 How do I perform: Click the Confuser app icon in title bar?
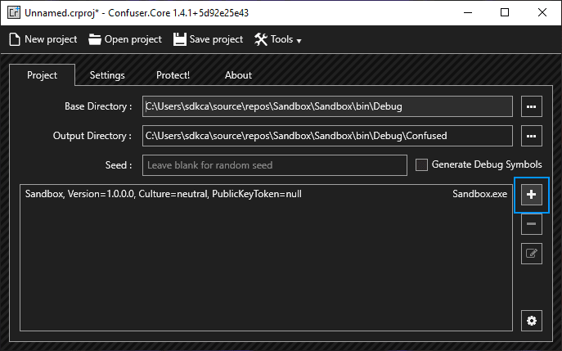click(x=14, y=13)
